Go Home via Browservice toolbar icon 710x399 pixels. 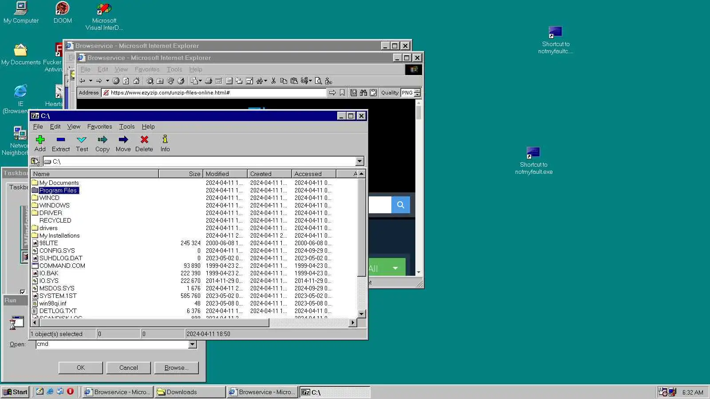click(x=136, y=81)
